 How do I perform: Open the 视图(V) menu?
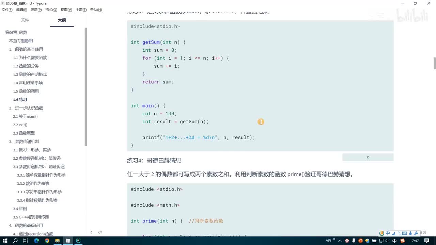(66, 10)
